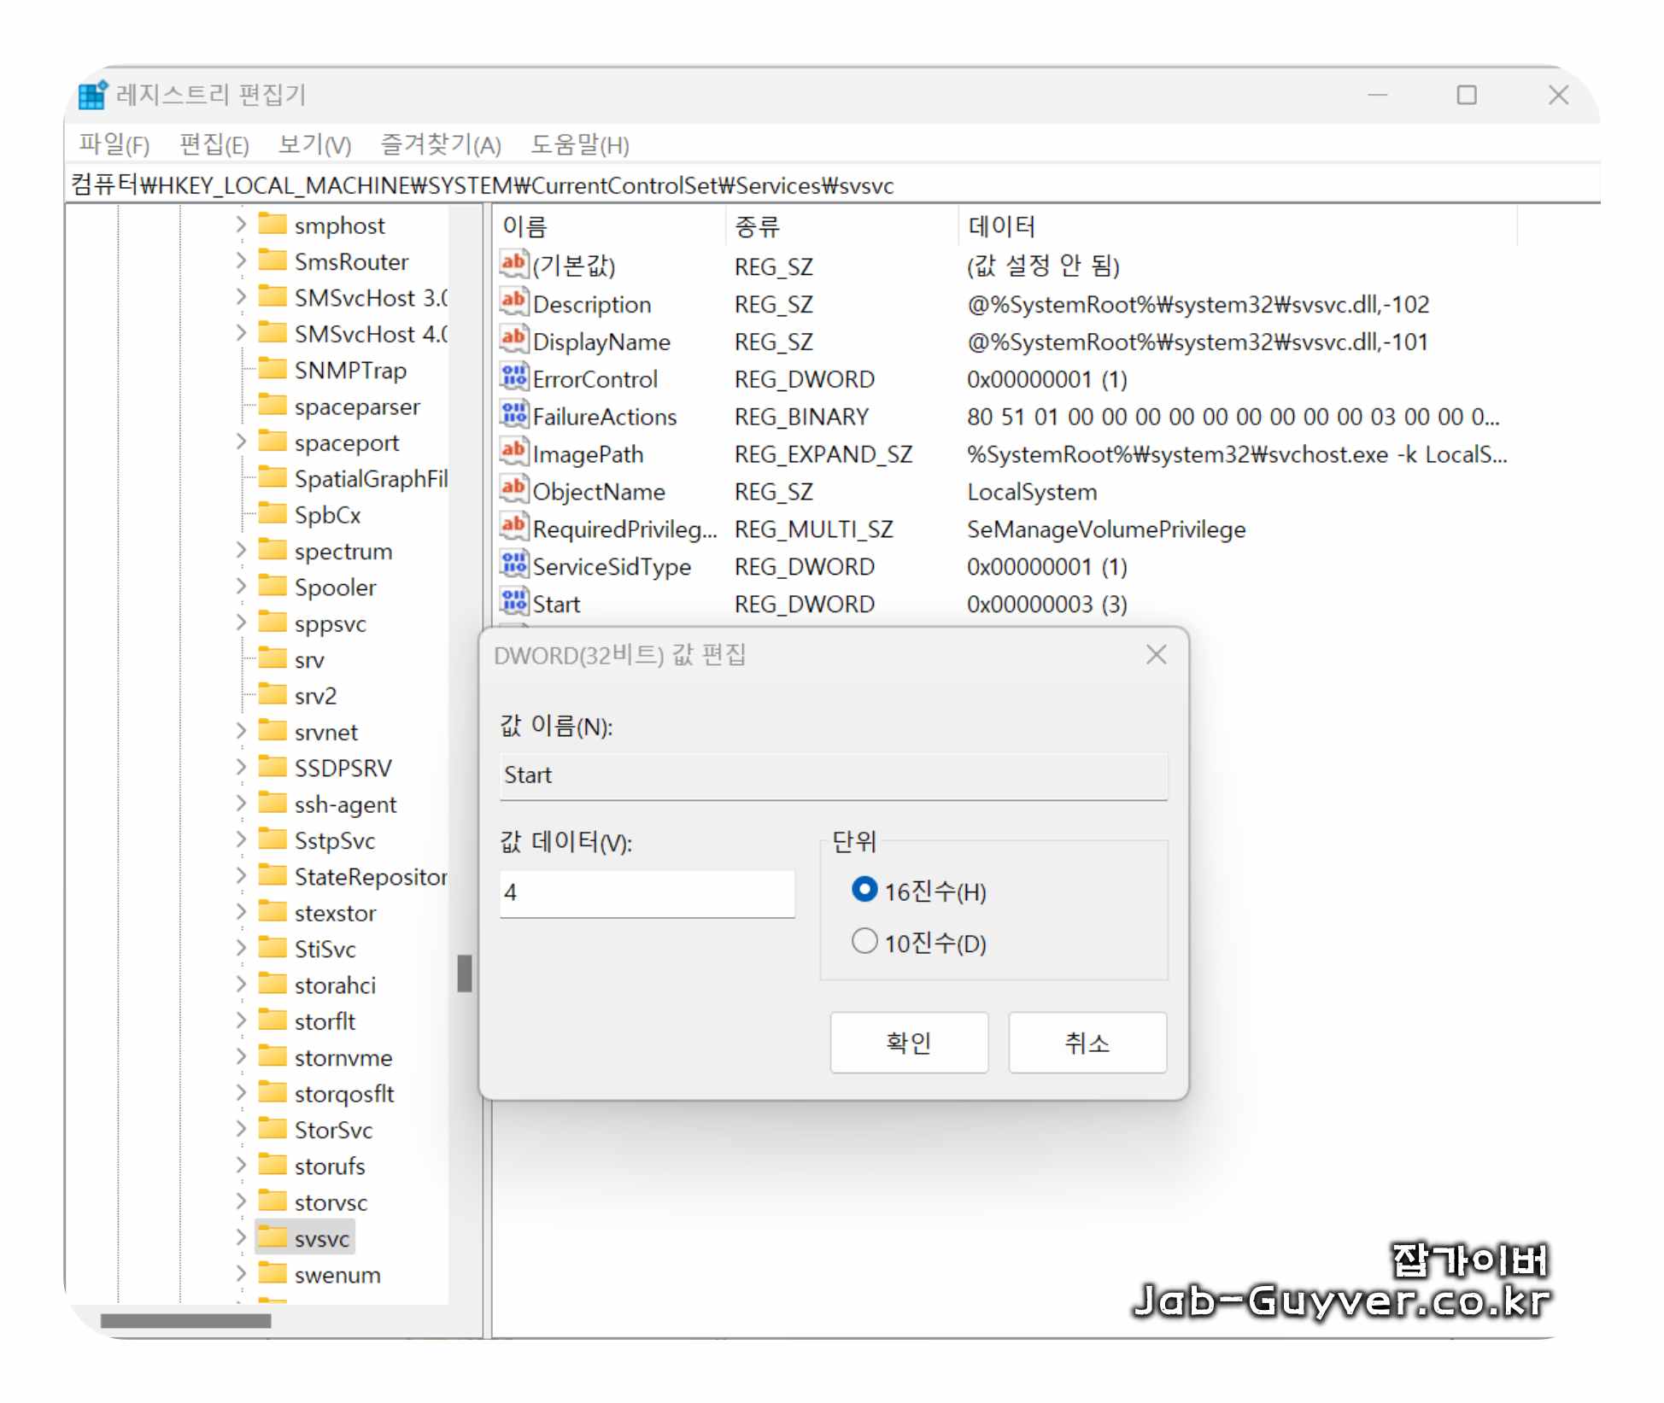Choose the 10진수(D) radio button

tap(865, 941)
